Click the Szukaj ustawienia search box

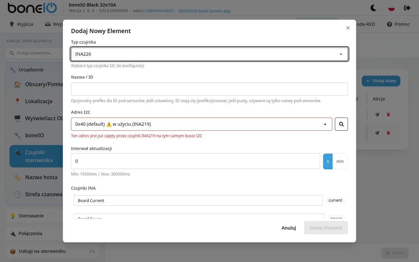[34, 53]
